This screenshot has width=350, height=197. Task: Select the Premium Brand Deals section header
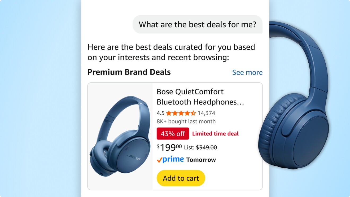coord(129,72)
